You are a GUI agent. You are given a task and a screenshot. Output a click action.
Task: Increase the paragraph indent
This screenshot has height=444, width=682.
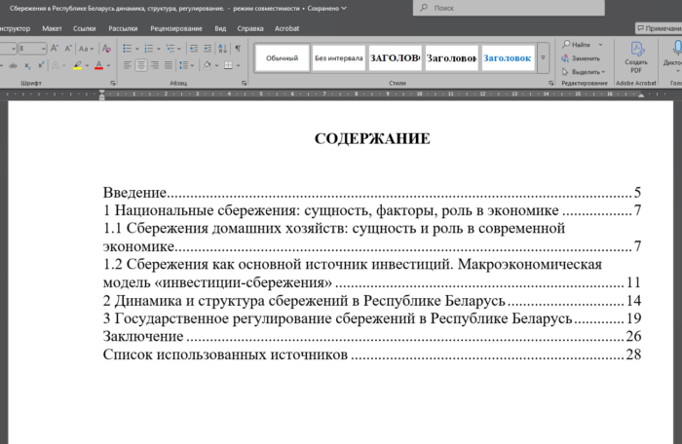tap(208, 49)
